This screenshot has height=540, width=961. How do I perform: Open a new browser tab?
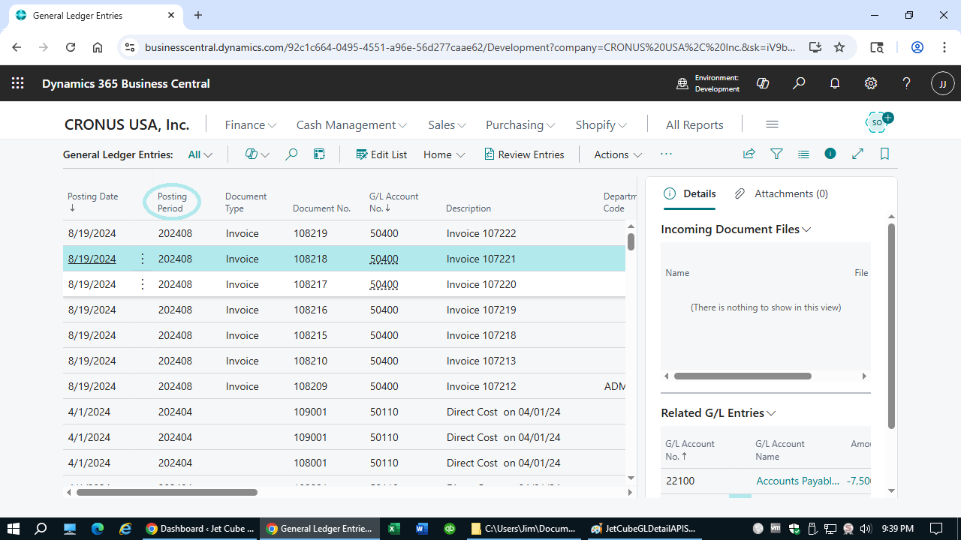coord(198,15)
